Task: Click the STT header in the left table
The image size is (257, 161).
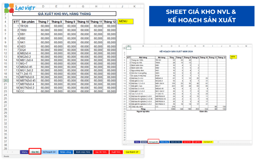Action: [16, 22]
